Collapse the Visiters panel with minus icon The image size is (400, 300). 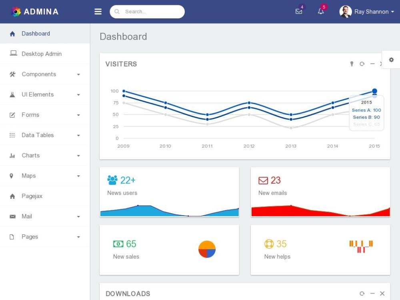click(x=372, y=64)
